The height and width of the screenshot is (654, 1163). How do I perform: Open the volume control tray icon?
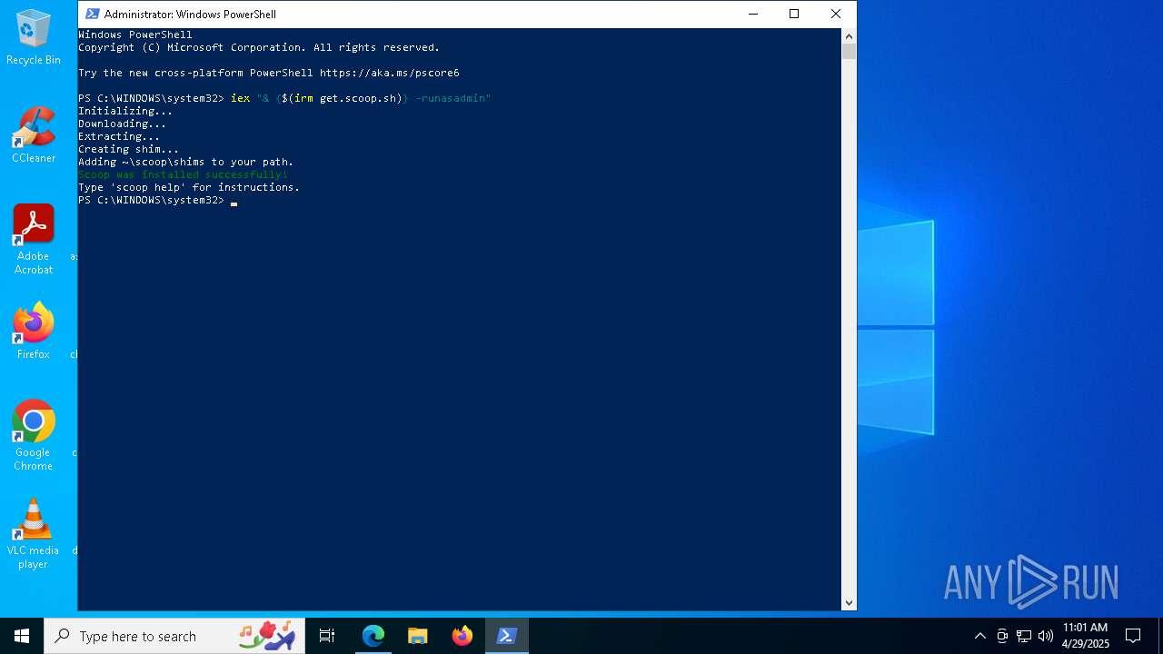pos(1045,636)
